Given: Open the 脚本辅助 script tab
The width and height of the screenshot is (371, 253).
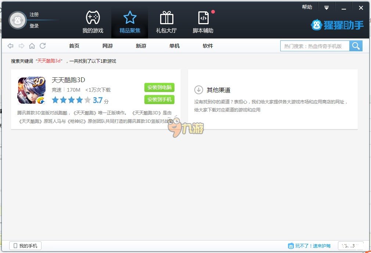Looking at the screenshot, I should click(203, 22).
